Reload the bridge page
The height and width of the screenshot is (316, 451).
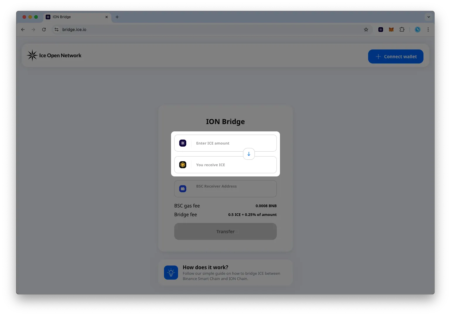(44, 30)
